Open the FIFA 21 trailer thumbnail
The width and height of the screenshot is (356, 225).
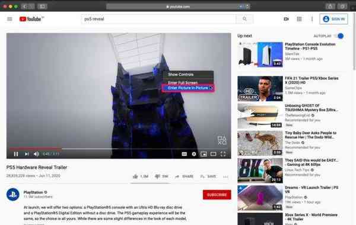tap(260, 88)
